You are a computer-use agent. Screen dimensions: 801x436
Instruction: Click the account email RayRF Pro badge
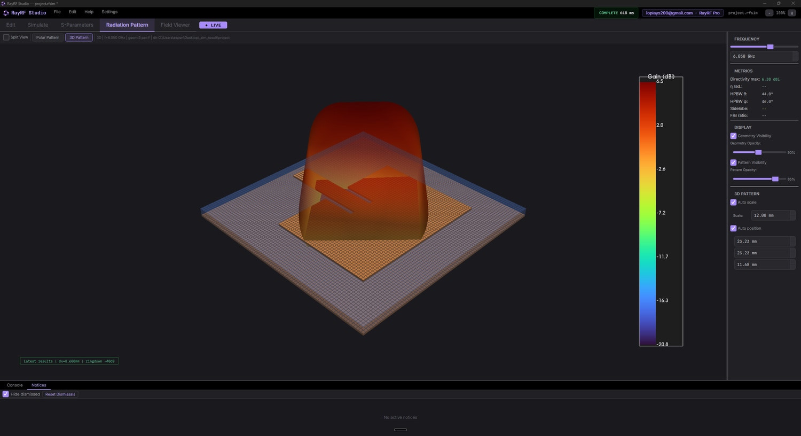coord(683,13)
